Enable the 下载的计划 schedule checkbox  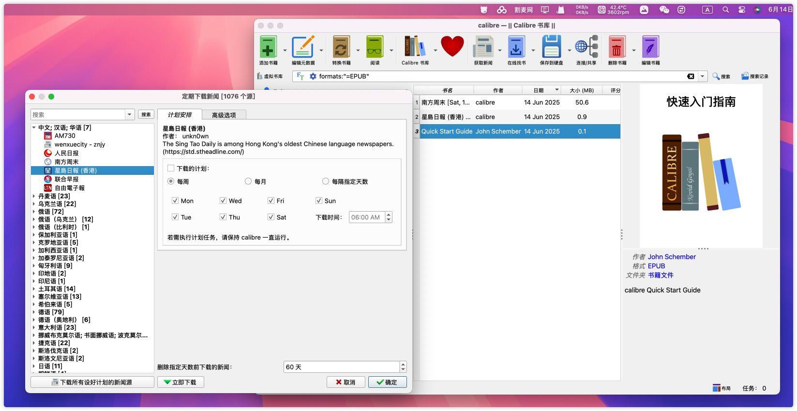(x=171, y=169)
